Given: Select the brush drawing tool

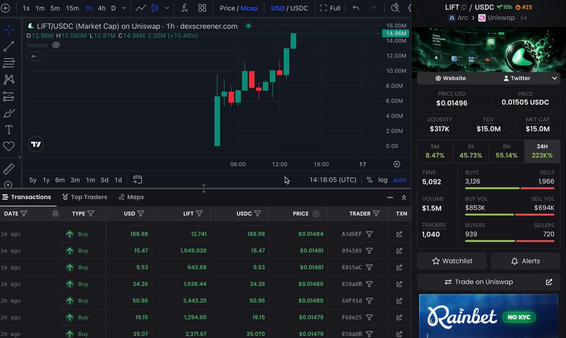Looking at the screenshot, I should pos(8,113).
